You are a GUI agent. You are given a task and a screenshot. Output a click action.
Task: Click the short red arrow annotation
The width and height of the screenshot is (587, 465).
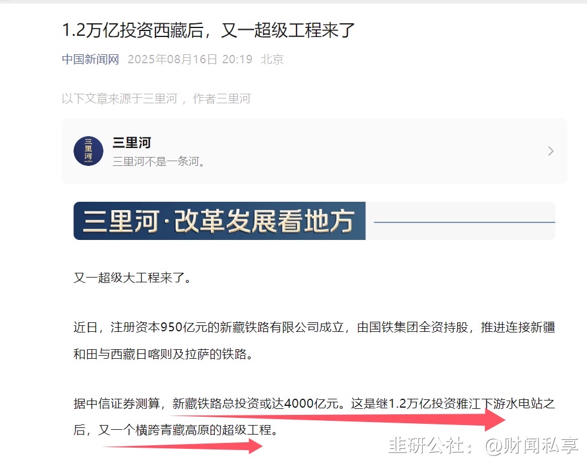183,446
